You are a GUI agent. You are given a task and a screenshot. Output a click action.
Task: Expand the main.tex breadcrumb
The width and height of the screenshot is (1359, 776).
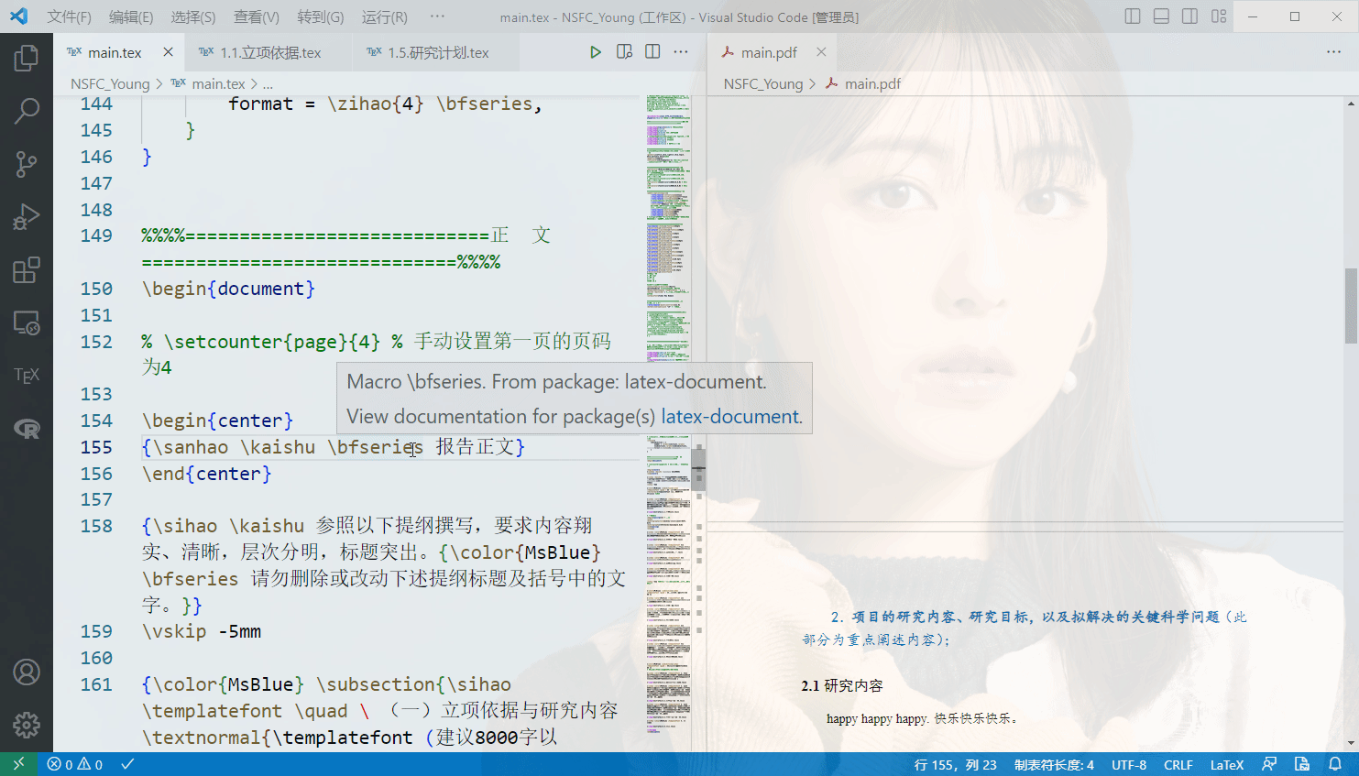point(218,83)
